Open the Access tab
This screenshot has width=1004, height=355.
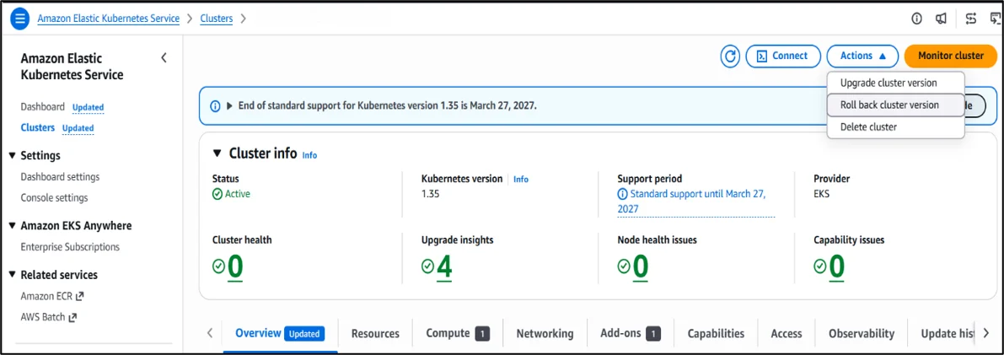[x=787, y=334]
